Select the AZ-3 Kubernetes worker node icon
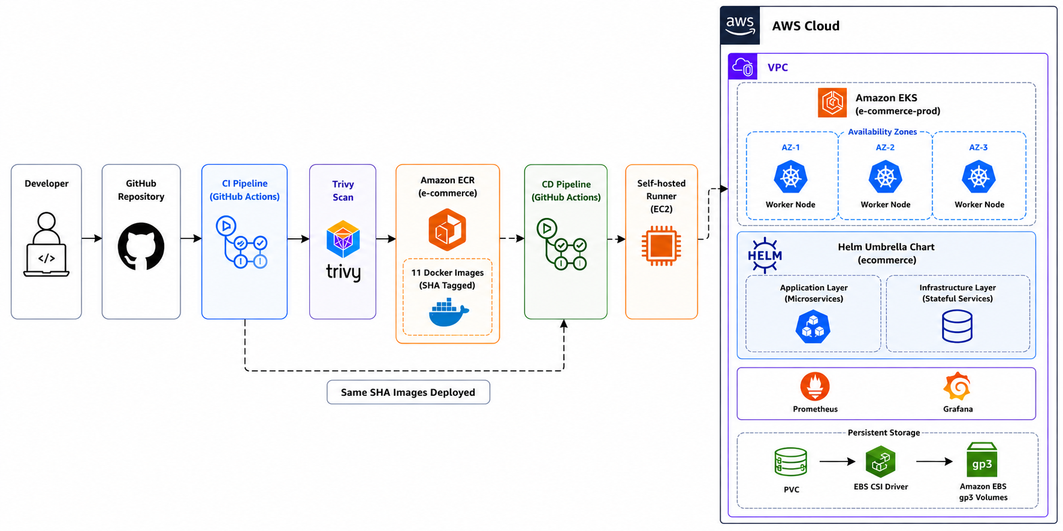Viewport: 1063px width, 531px height. (x=979, y=177)
